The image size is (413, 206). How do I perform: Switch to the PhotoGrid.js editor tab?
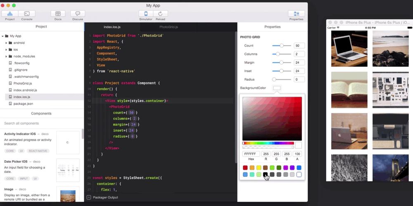pos(169,27)
